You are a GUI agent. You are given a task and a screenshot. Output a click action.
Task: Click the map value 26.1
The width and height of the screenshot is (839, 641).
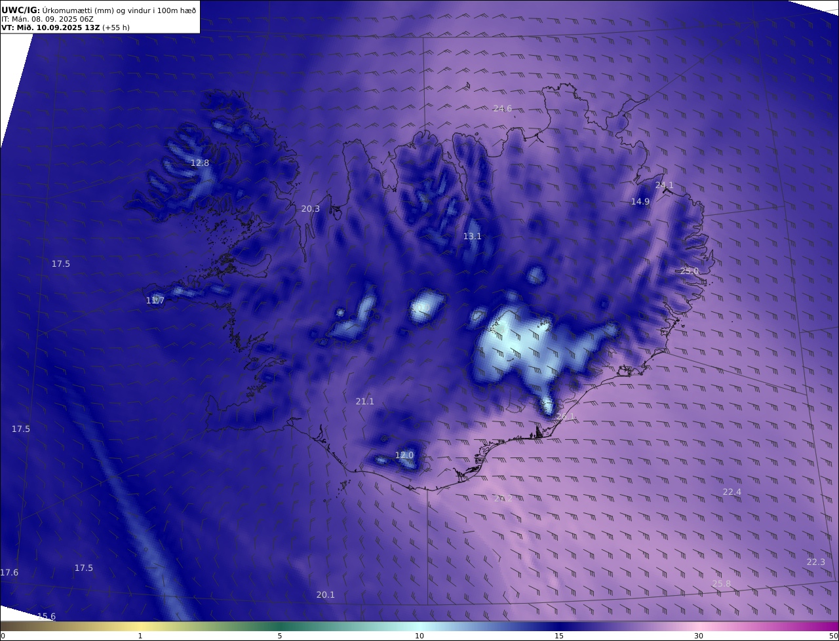566,417
